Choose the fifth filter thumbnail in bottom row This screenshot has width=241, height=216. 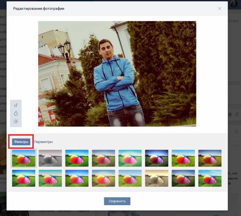(x=130, y=178)
